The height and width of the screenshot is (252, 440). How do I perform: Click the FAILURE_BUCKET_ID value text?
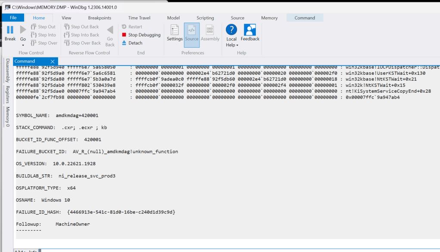point(126,152)
